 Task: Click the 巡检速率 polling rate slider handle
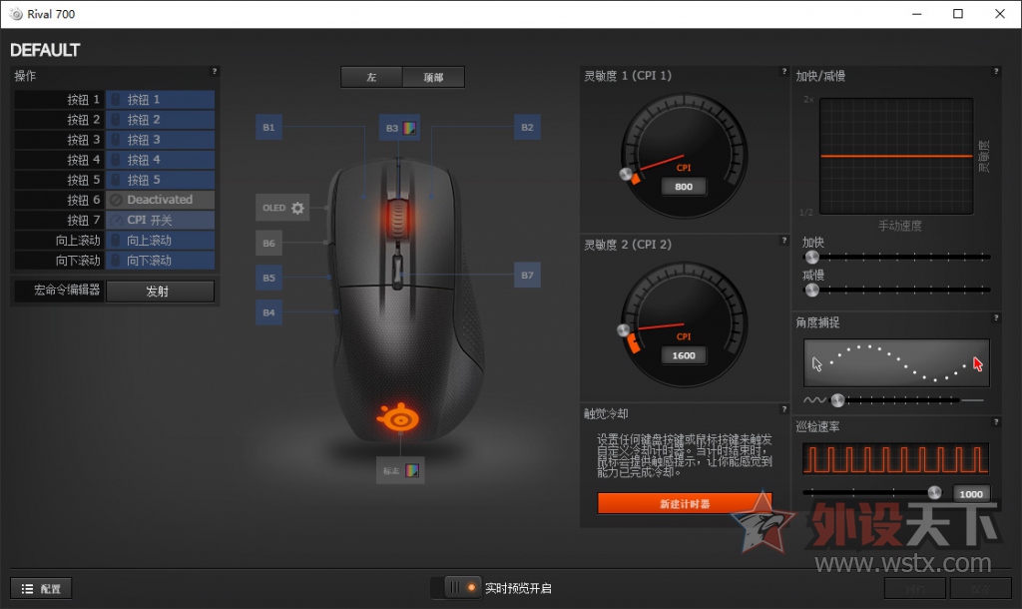(x=935, y=492)
